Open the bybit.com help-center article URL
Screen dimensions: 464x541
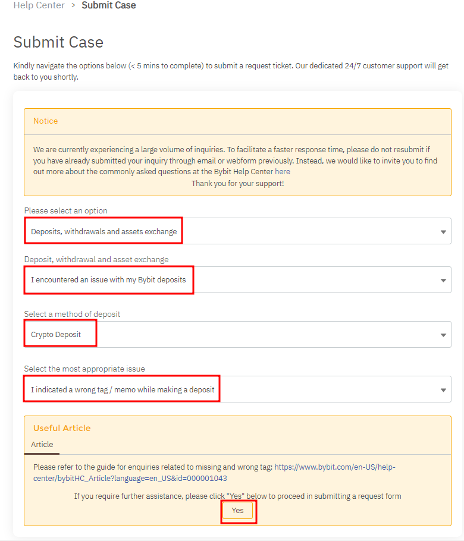click(x=214, y=473)
